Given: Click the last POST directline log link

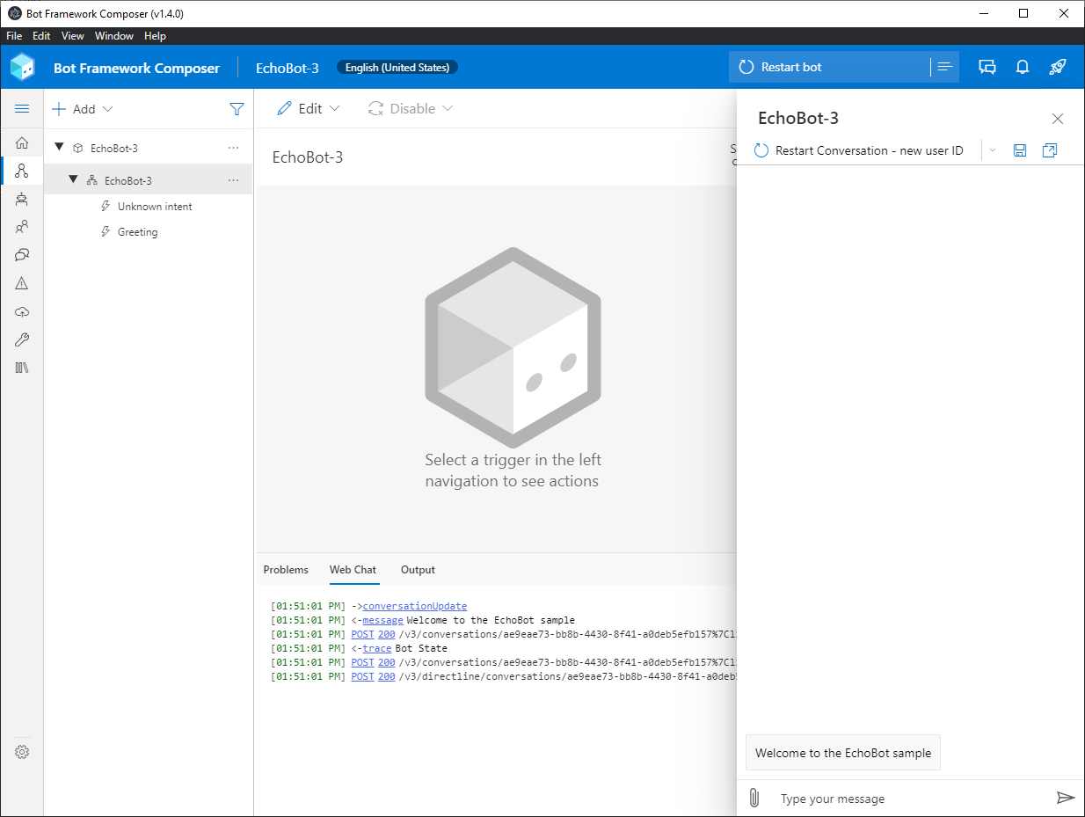Looking at the screenshot, I should point(362,676).
